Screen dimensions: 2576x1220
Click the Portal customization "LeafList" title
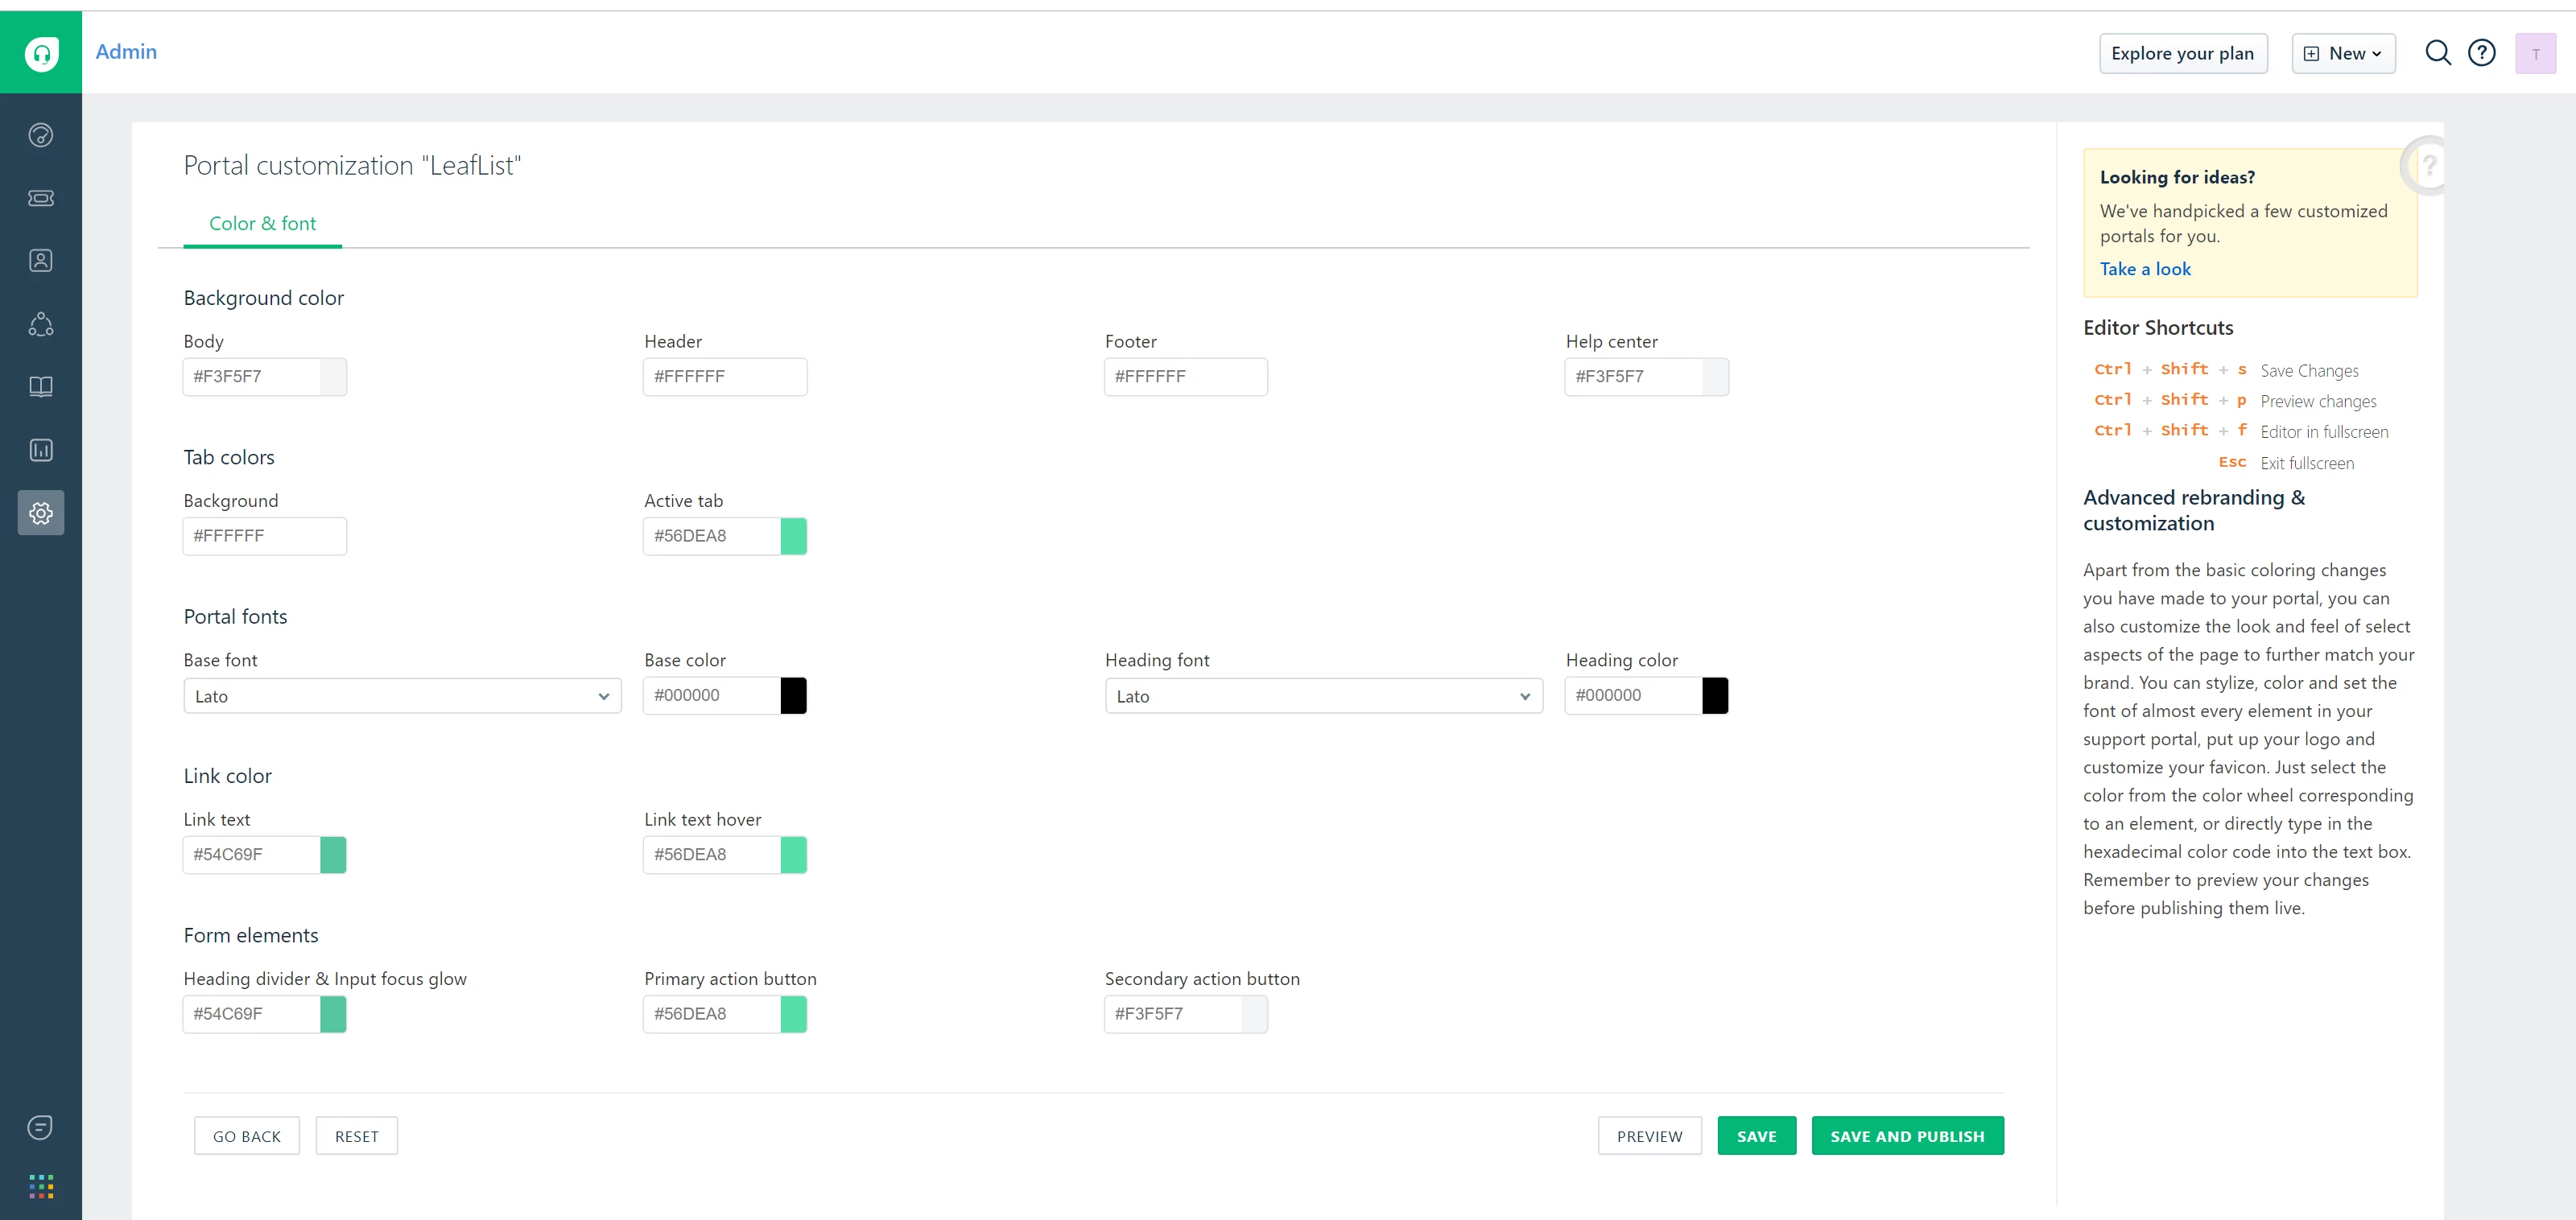pyautogui.click(x=352, y=165)
